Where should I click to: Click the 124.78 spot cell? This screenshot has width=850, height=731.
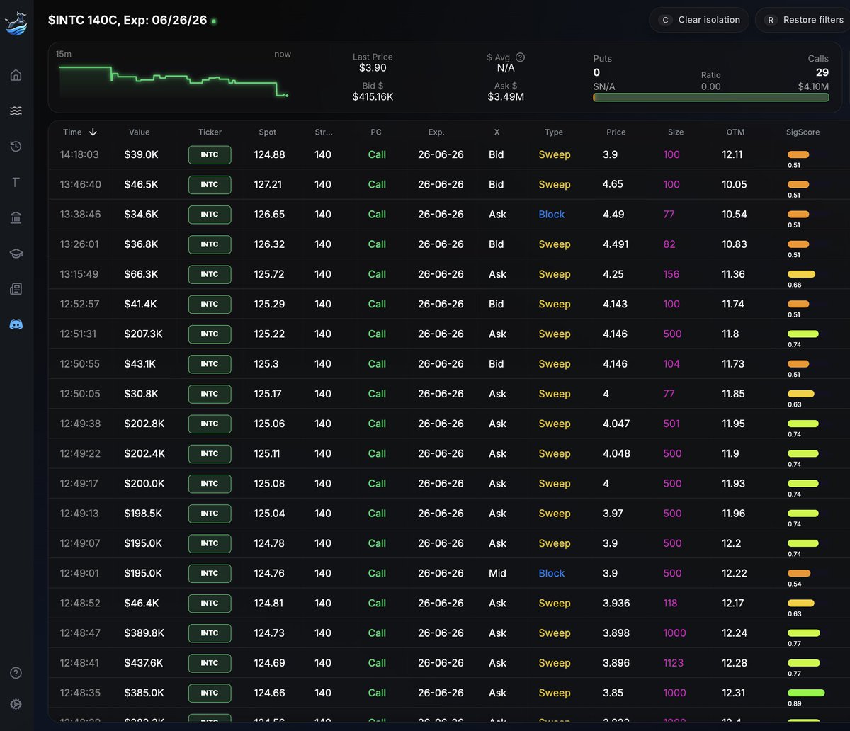(x=270, y=543)
